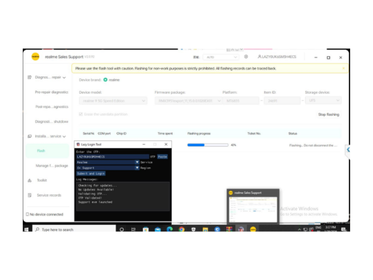
Task: Open Manage firmware package
Action: tap(52, 166)
